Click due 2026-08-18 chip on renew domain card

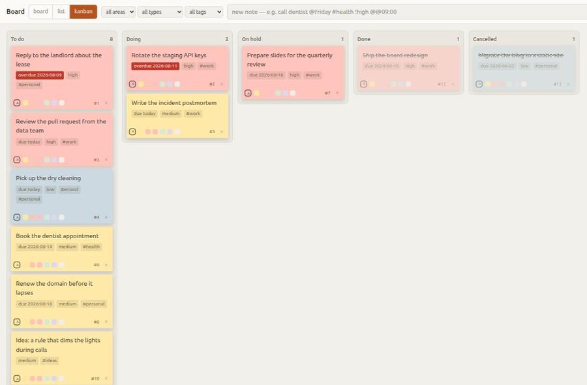(x=35, y=303)
